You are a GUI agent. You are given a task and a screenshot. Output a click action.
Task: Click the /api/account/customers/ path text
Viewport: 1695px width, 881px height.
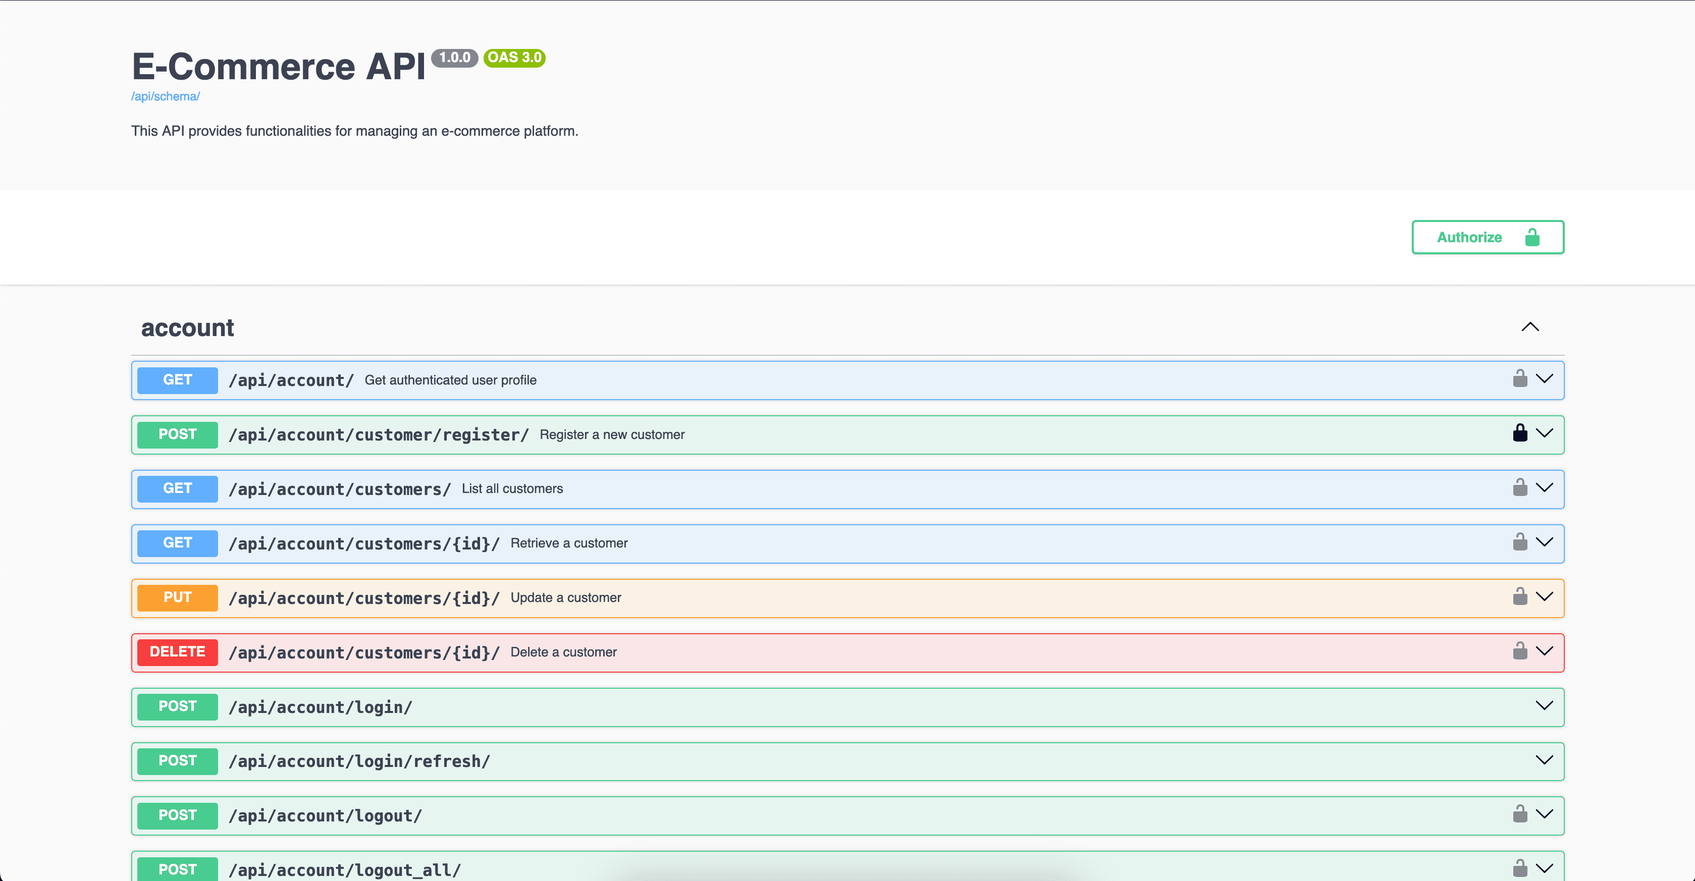point(340,489)
